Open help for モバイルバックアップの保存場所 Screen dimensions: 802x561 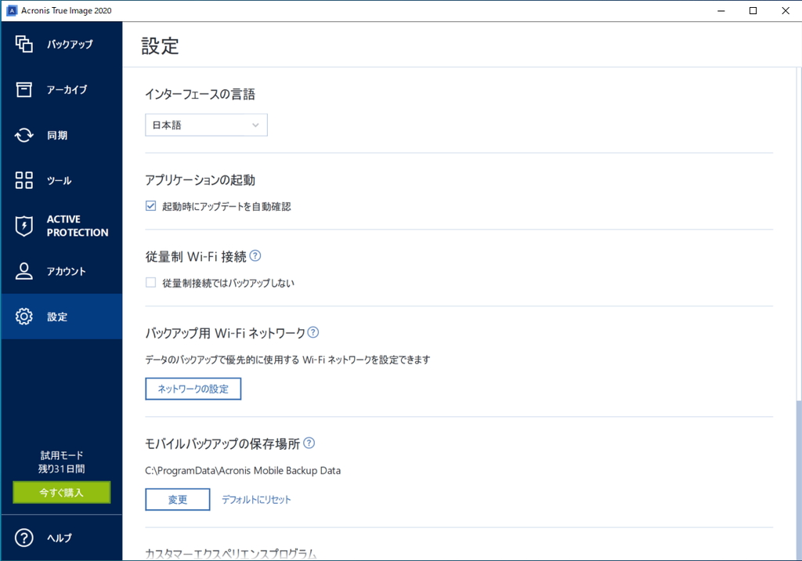309,443
